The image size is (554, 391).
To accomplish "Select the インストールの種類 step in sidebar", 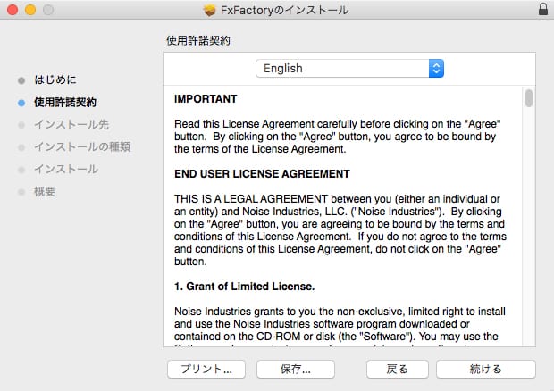I will point(82,146).
